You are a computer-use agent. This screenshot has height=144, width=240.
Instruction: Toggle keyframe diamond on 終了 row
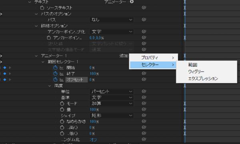click(5, 74)
